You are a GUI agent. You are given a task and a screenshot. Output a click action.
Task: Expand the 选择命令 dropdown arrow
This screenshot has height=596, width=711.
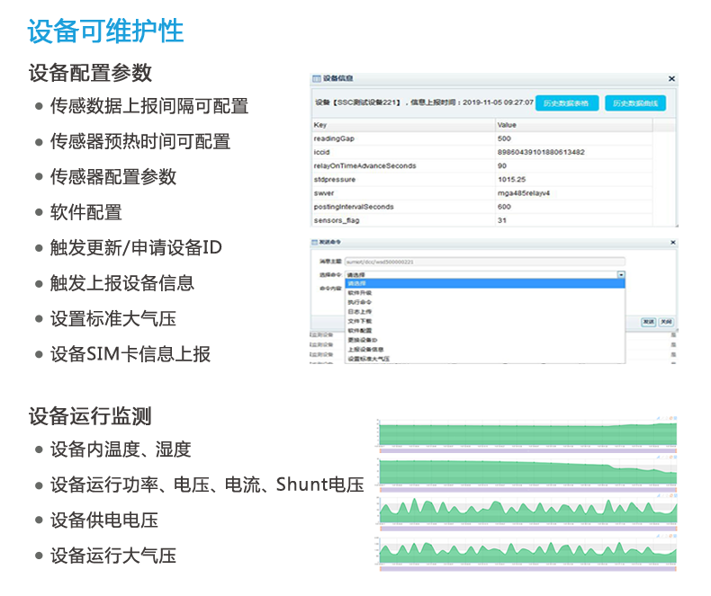point(620,274)
